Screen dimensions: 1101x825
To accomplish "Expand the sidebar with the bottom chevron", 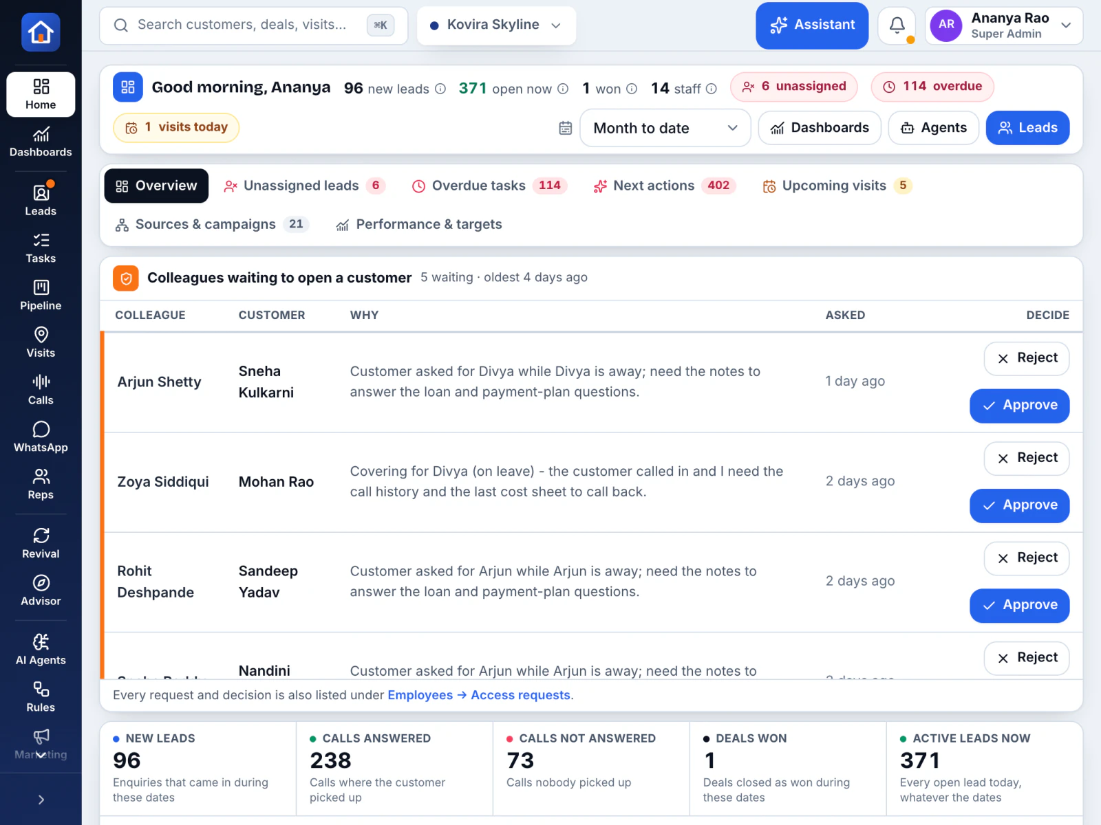I will (41, 800).
